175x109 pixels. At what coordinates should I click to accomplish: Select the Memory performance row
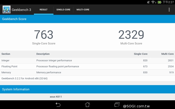click(87, 72)
